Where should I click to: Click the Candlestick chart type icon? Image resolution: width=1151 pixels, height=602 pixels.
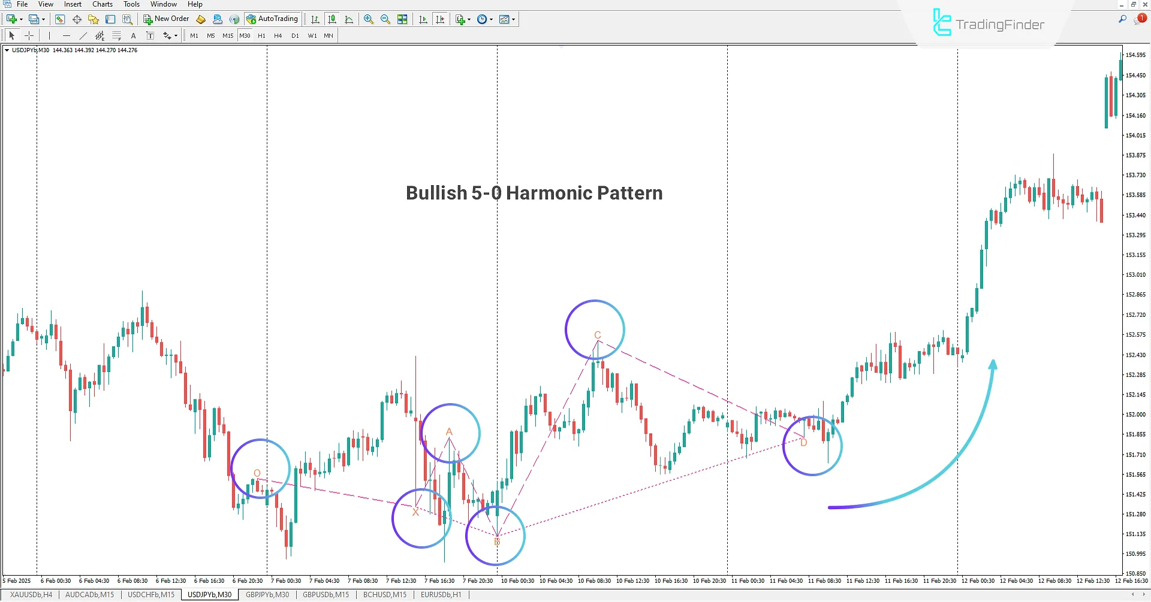pos(332,19)
